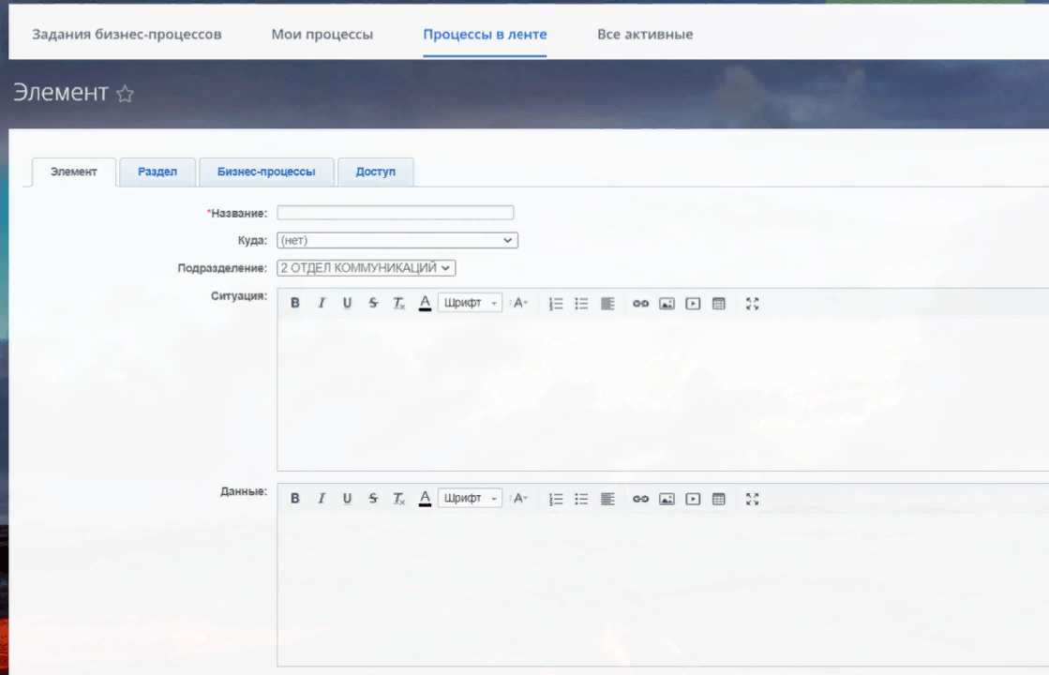Screen dimensions: 1049x675
Task: Click inside the Ситуация text area
Action: coord(663,395)
